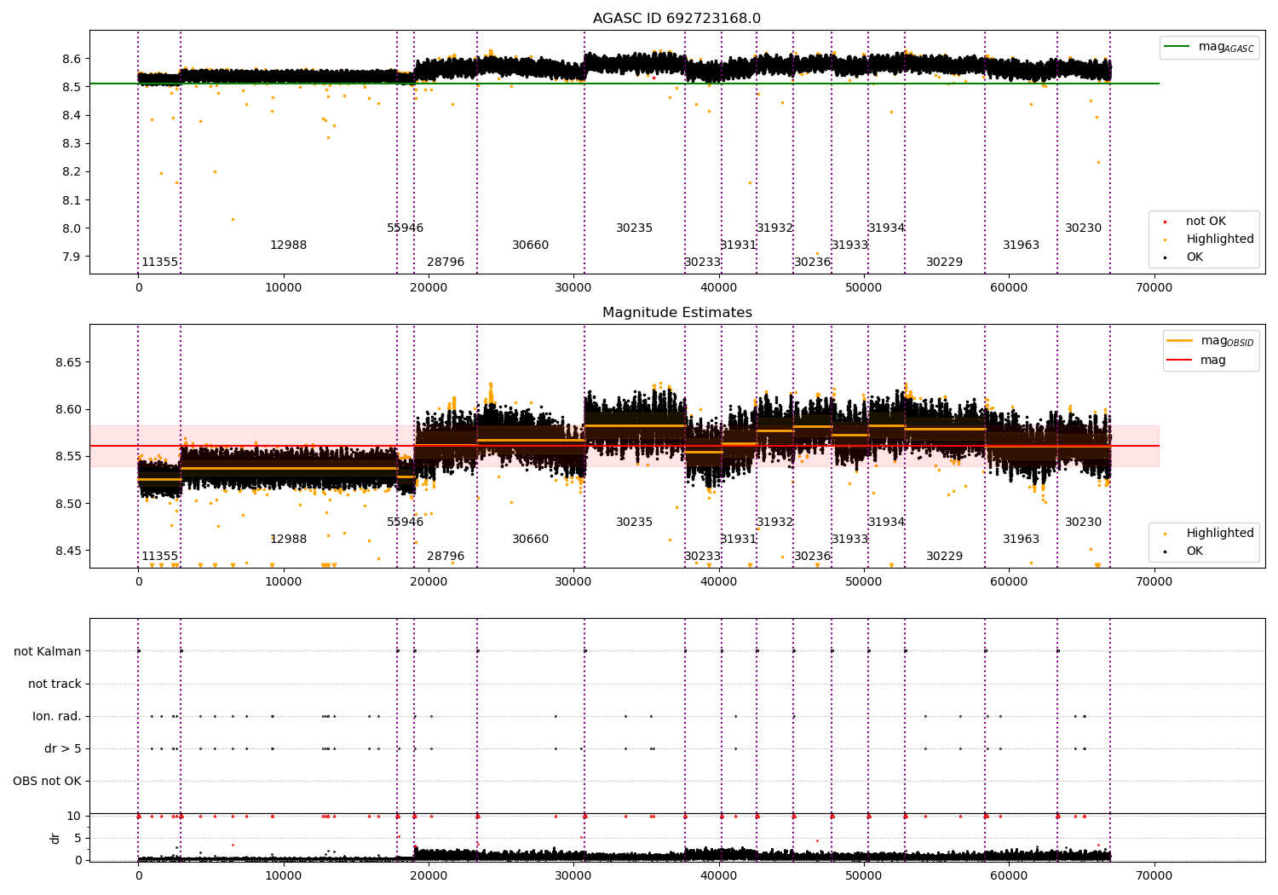Click OBSID label 30230 in Magnitude Estimates plot
The height and width of the screenshot is (895, 1278).
pos(1084,523)
